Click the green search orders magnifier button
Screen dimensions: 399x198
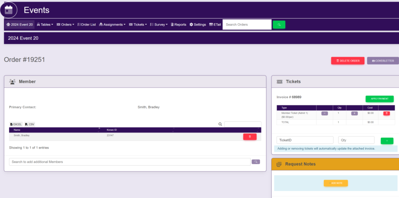[279, 25]
